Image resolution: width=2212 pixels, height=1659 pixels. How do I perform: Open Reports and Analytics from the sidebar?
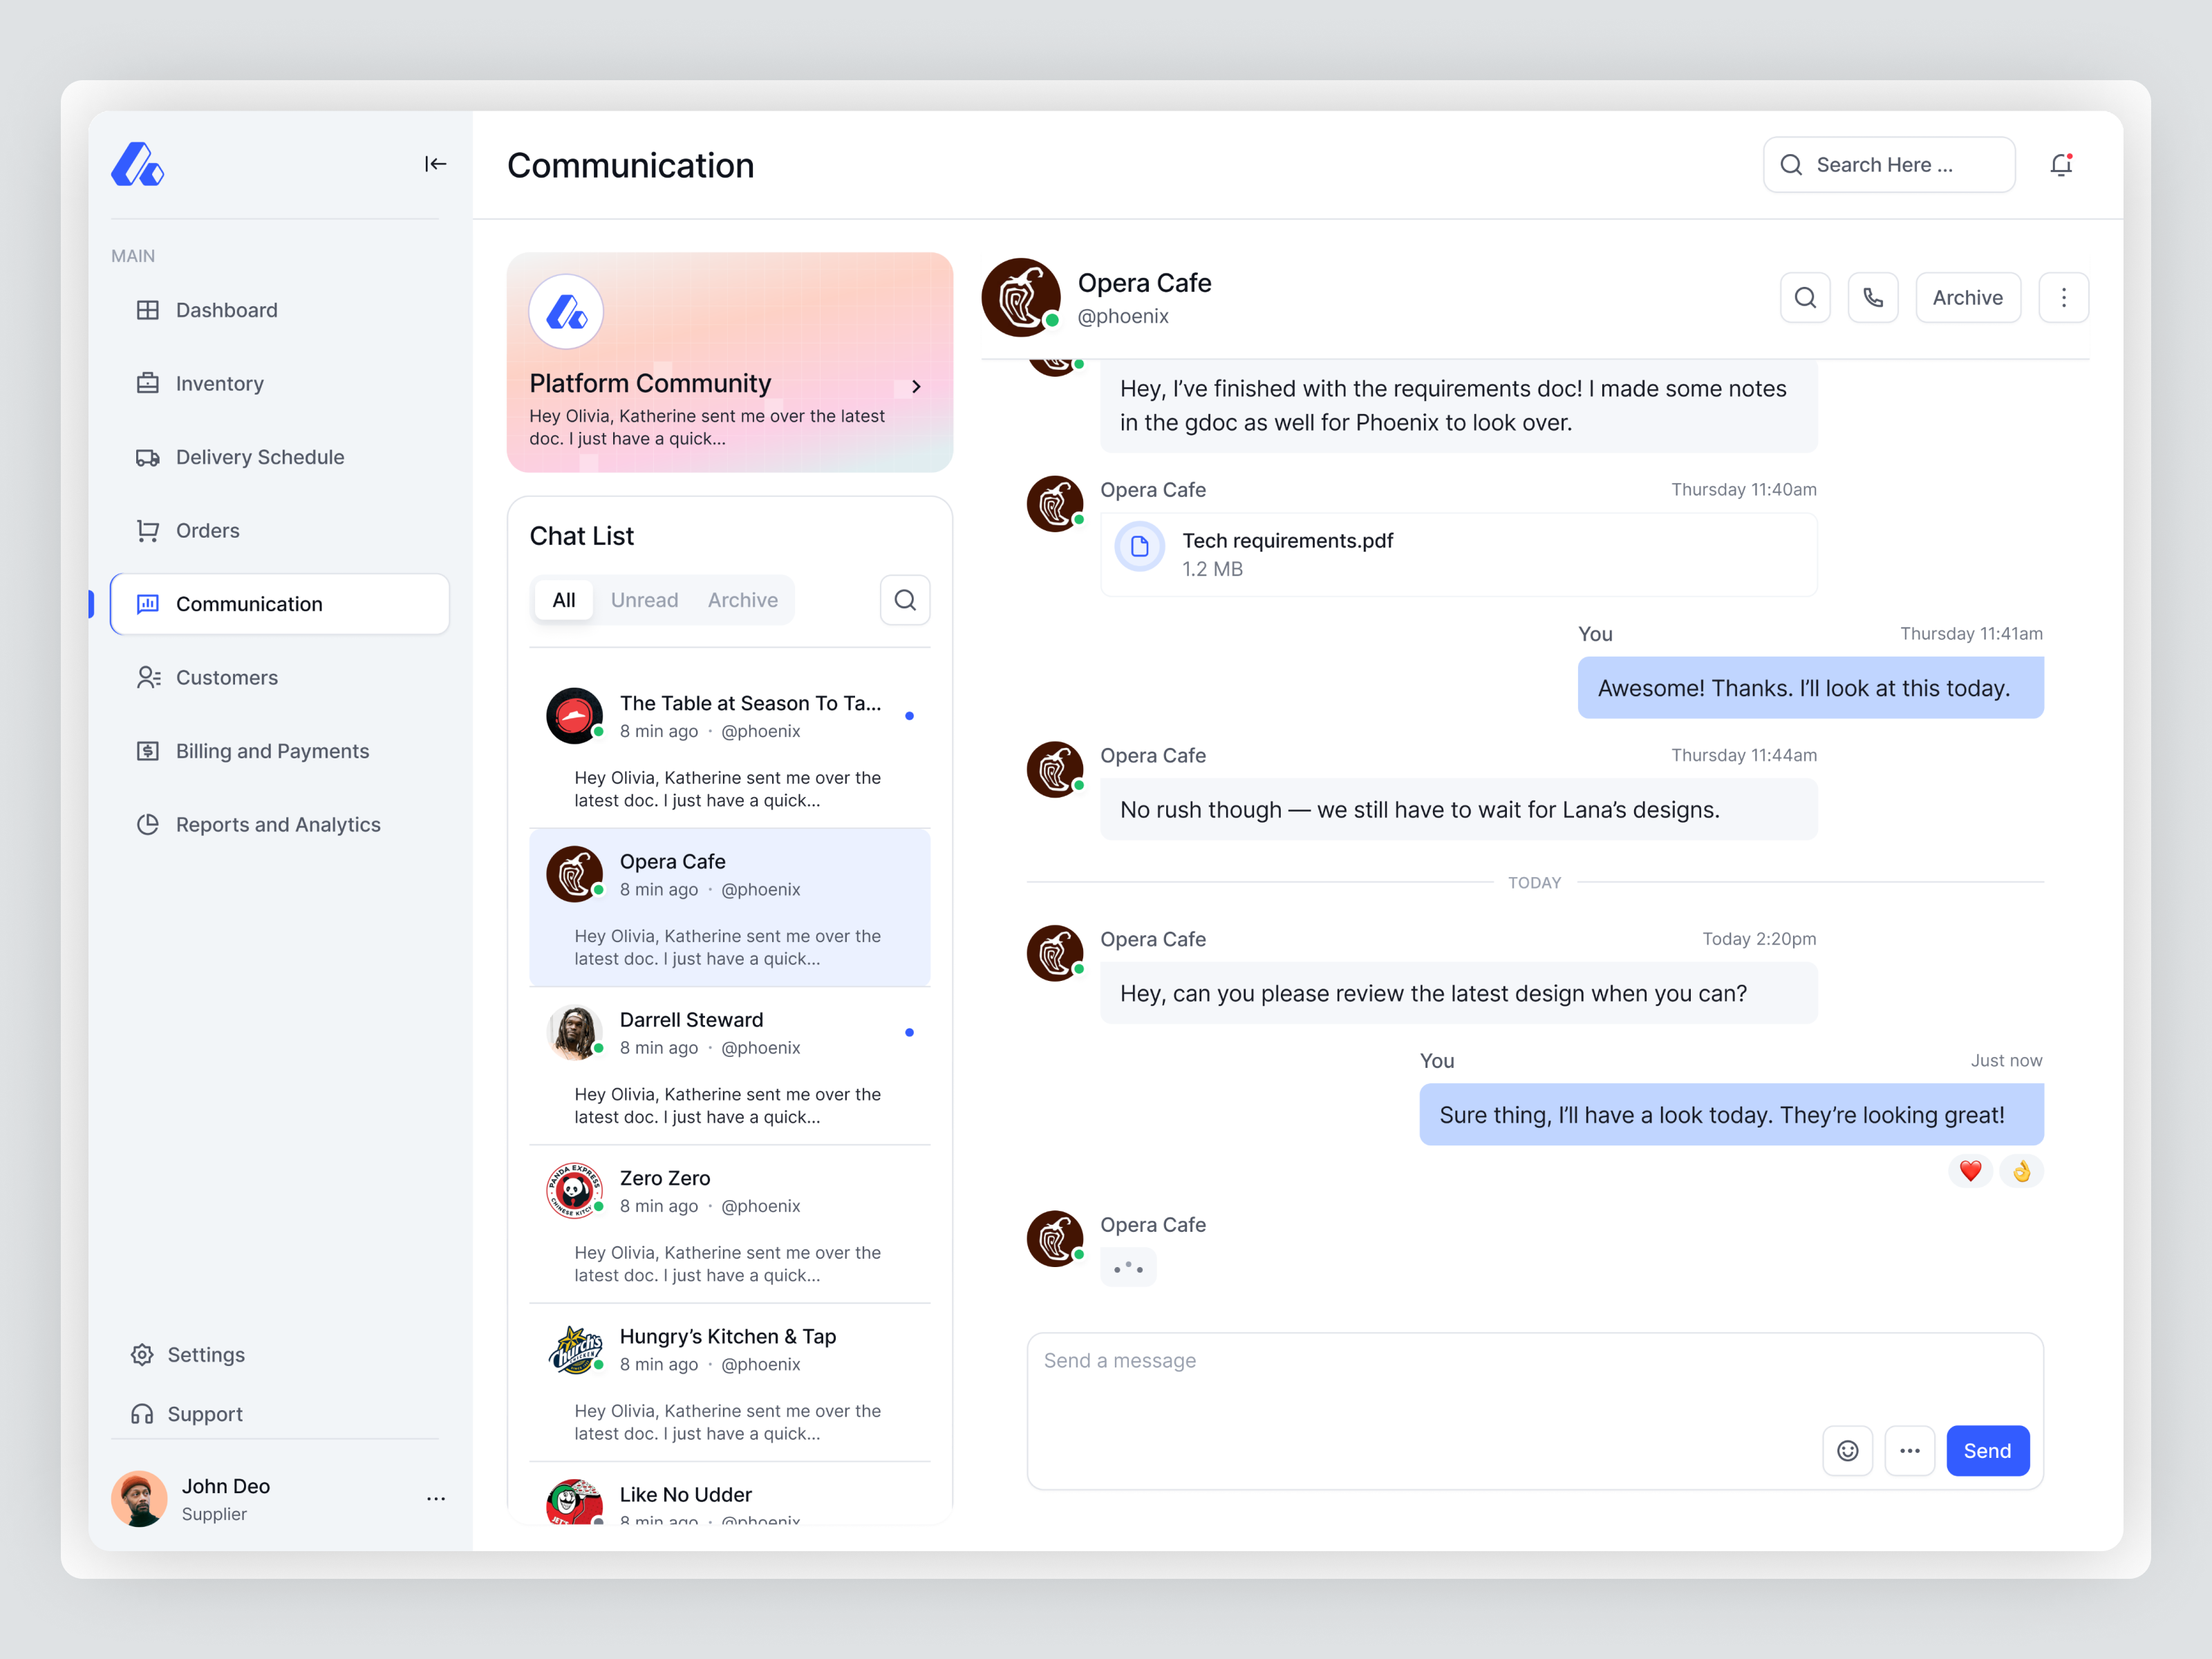(278, 824)
